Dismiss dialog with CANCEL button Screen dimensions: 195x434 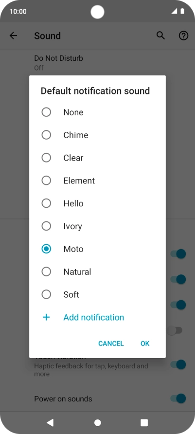pos(111,344)
